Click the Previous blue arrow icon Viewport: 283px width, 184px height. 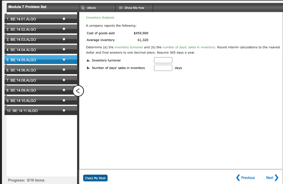(238, 178)
